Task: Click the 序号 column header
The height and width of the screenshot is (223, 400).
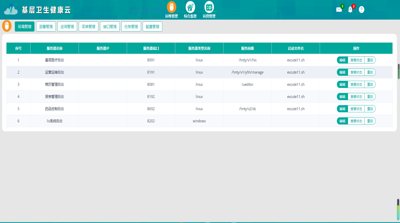Action: tap(19, 48)
